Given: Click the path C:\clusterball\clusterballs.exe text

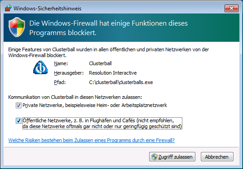Looking at the screenshot, I should pos(121,82).
